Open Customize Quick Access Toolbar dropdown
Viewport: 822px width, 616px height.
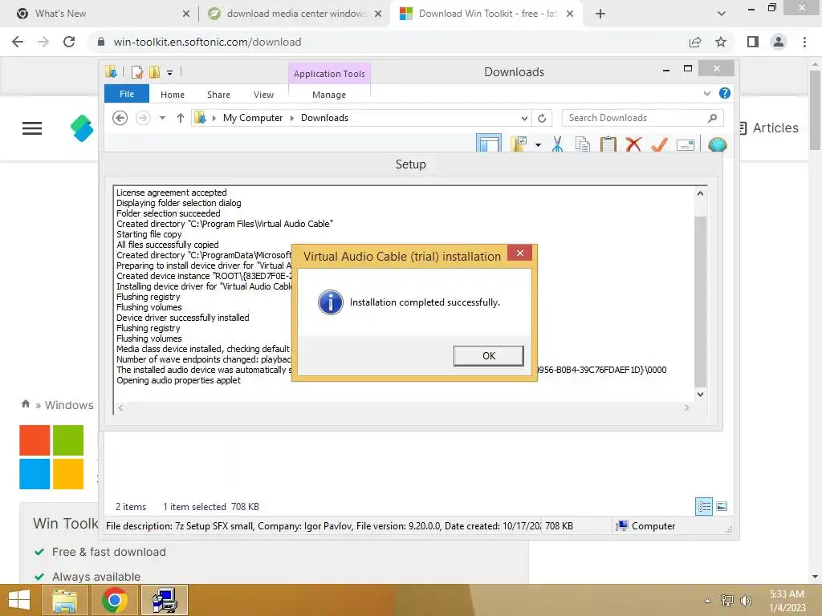170,73
